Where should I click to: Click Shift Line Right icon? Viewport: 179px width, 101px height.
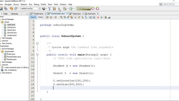tap(94, 17)
